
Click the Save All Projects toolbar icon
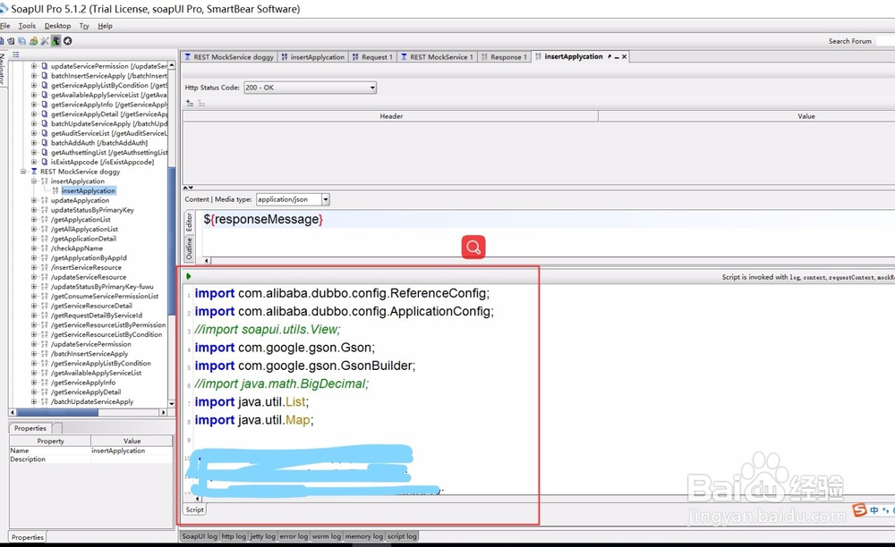[21, 41]
